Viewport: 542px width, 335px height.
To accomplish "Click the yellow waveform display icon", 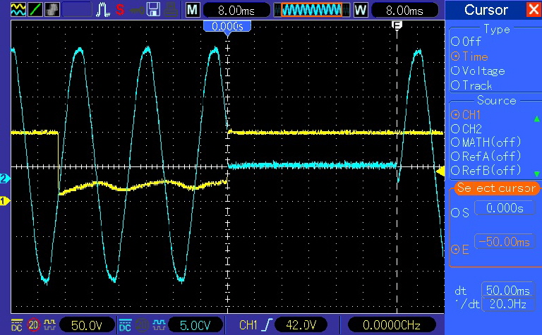I will (x=18, y=10).
